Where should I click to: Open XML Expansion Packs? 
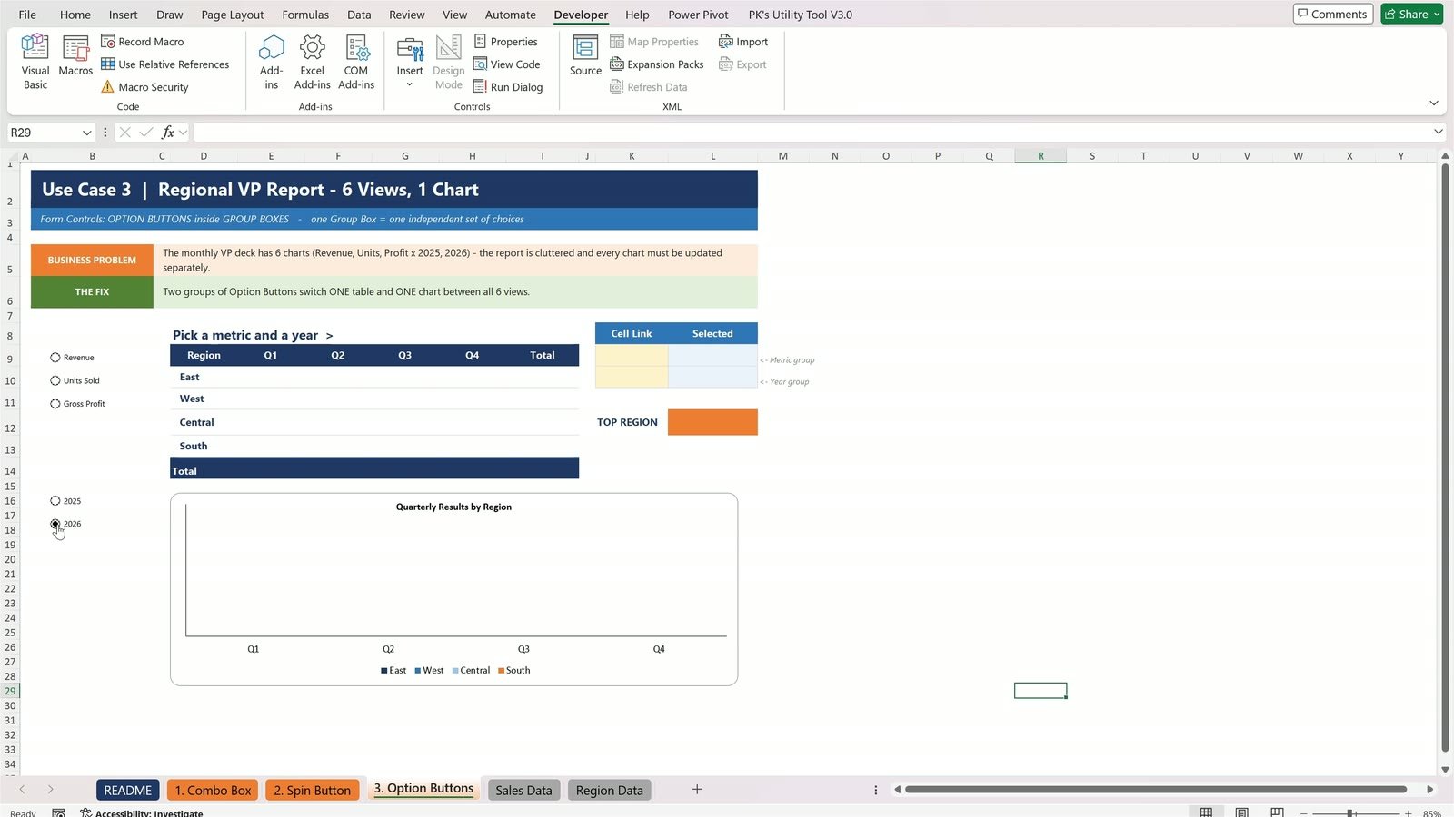pyautogui.click(x=656, y=64)
